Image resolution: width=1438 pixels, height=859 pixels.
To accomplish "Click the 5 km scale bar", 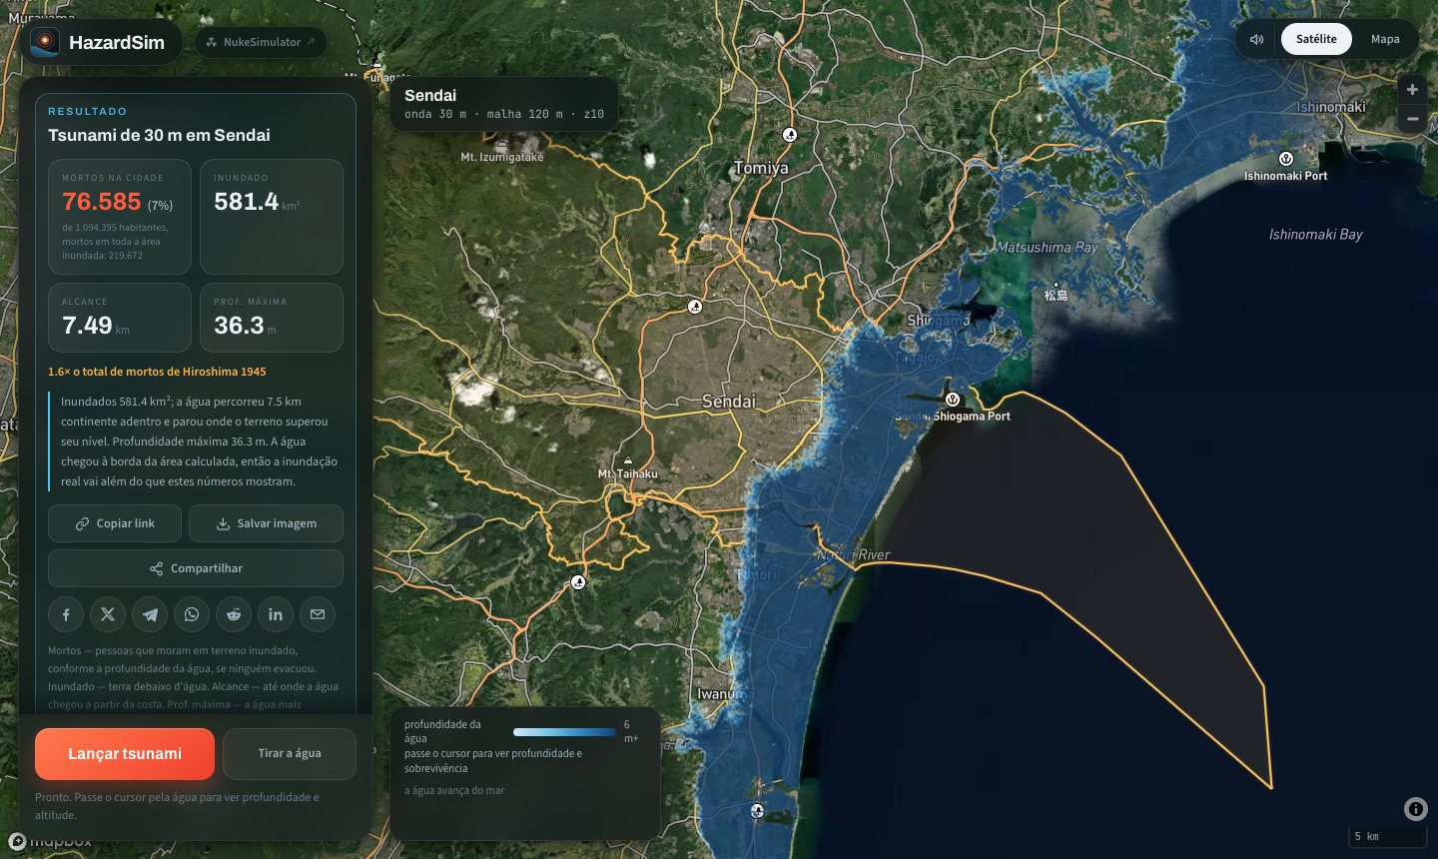I will [1386, 837].
